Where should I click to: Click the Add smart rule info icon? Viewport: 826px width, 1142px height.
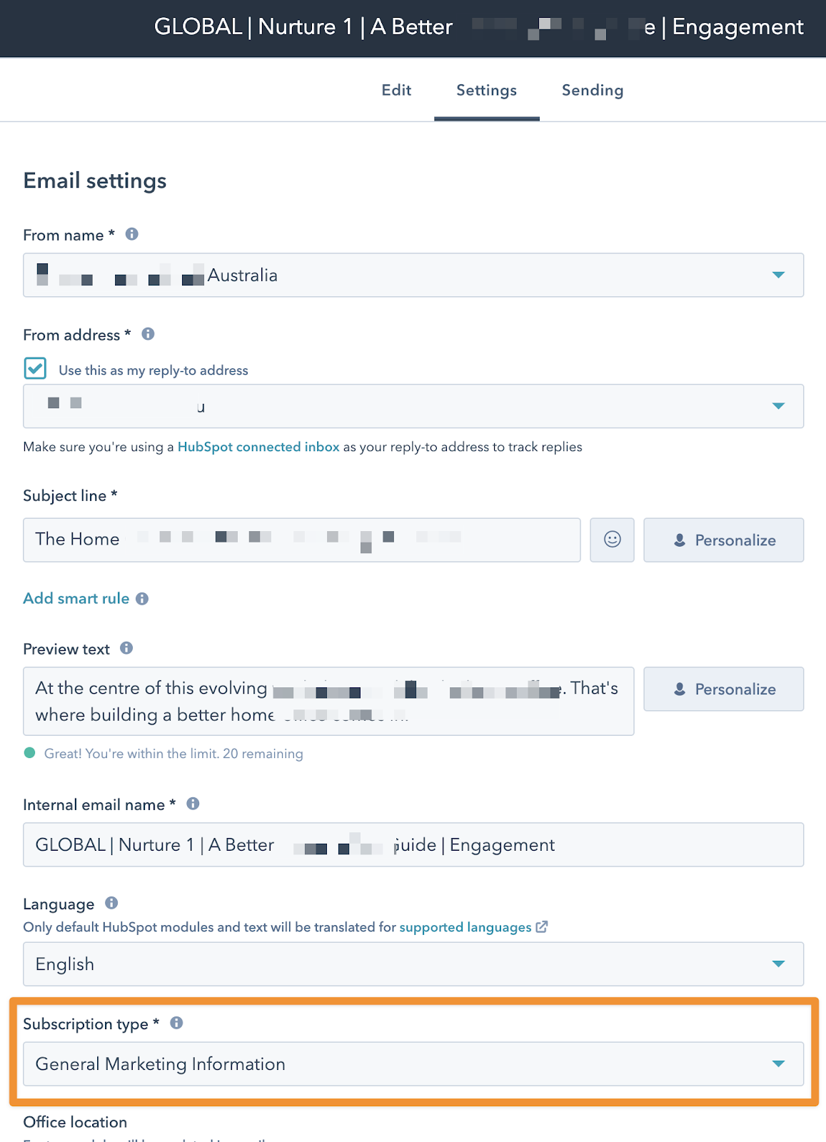coord(142,599)
